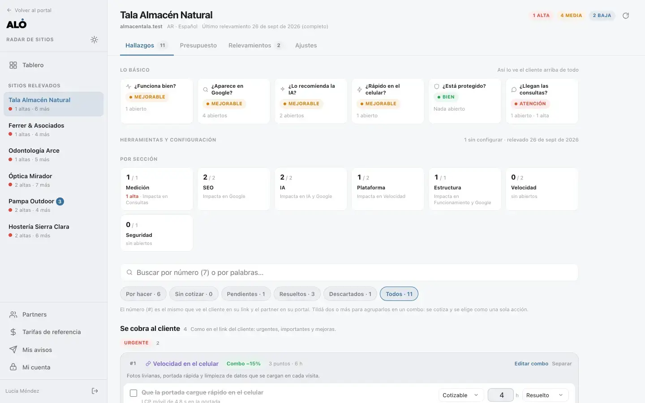This screenshot has width=645, height=403.
Task: Click the refresh icon next to BAJA badge
Action: (x=626, y=15)
